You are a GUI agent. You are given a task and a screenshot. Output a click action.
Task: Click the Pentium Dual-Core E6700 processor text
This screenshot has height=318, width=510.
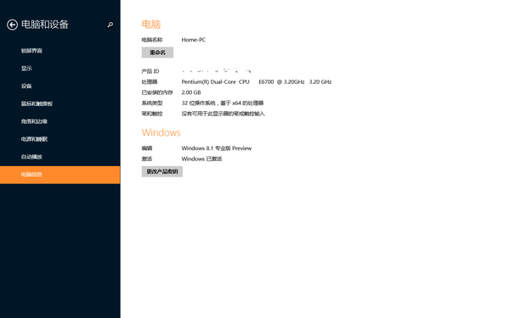(x=257, y=81)
